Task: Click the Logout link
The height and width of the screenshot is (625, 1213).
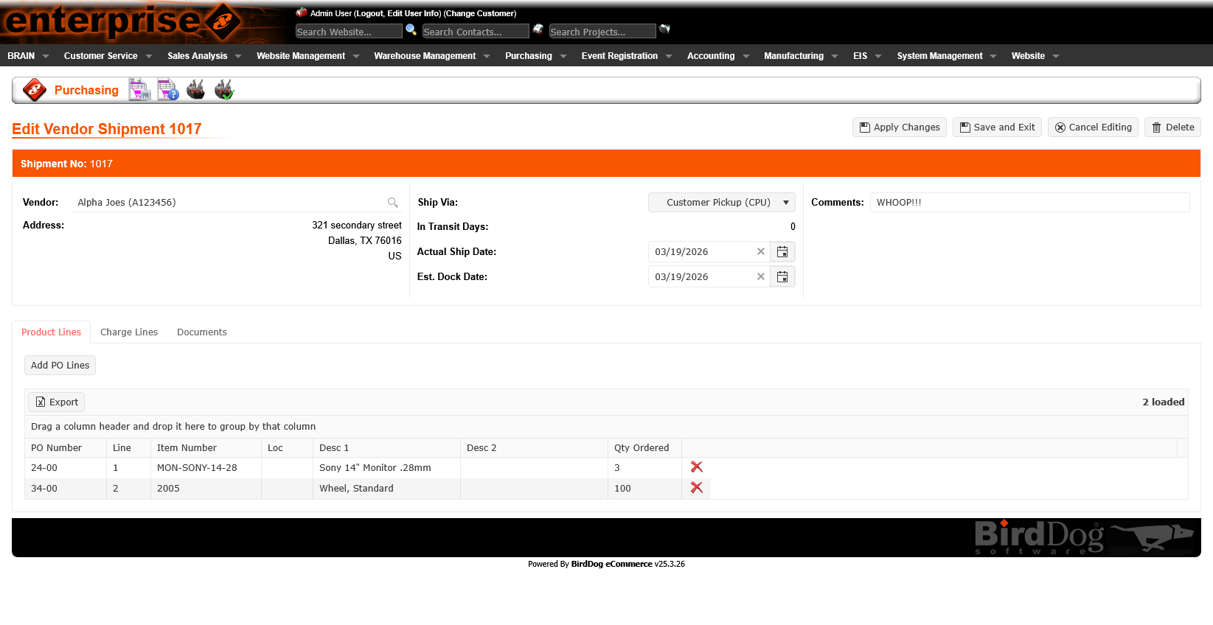Action: (369, 13)
